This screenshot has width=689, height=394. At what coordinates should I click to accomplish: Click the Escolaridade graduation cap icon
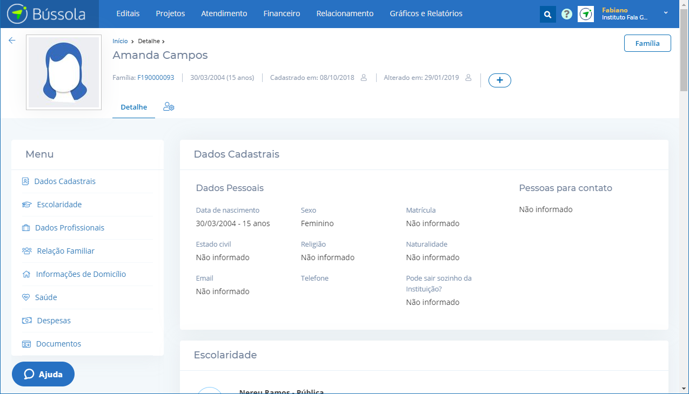coord(26,205)
